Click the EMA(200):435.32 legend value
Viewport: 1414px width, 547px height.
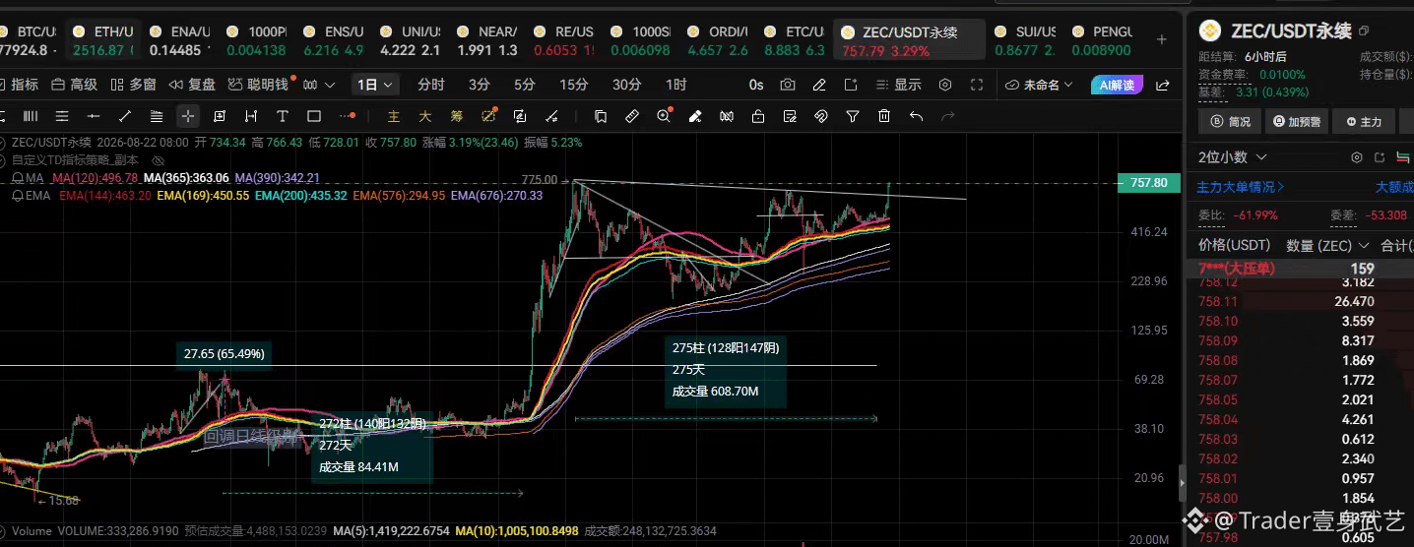(300, 196)
